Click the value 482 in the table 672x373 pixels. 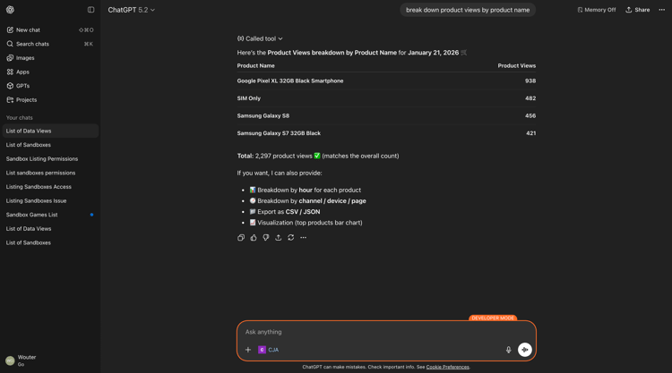(x=530, y=98)
